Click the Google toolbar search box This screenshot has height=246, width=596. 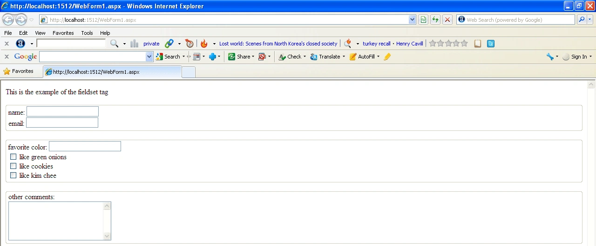pos(93,57)
